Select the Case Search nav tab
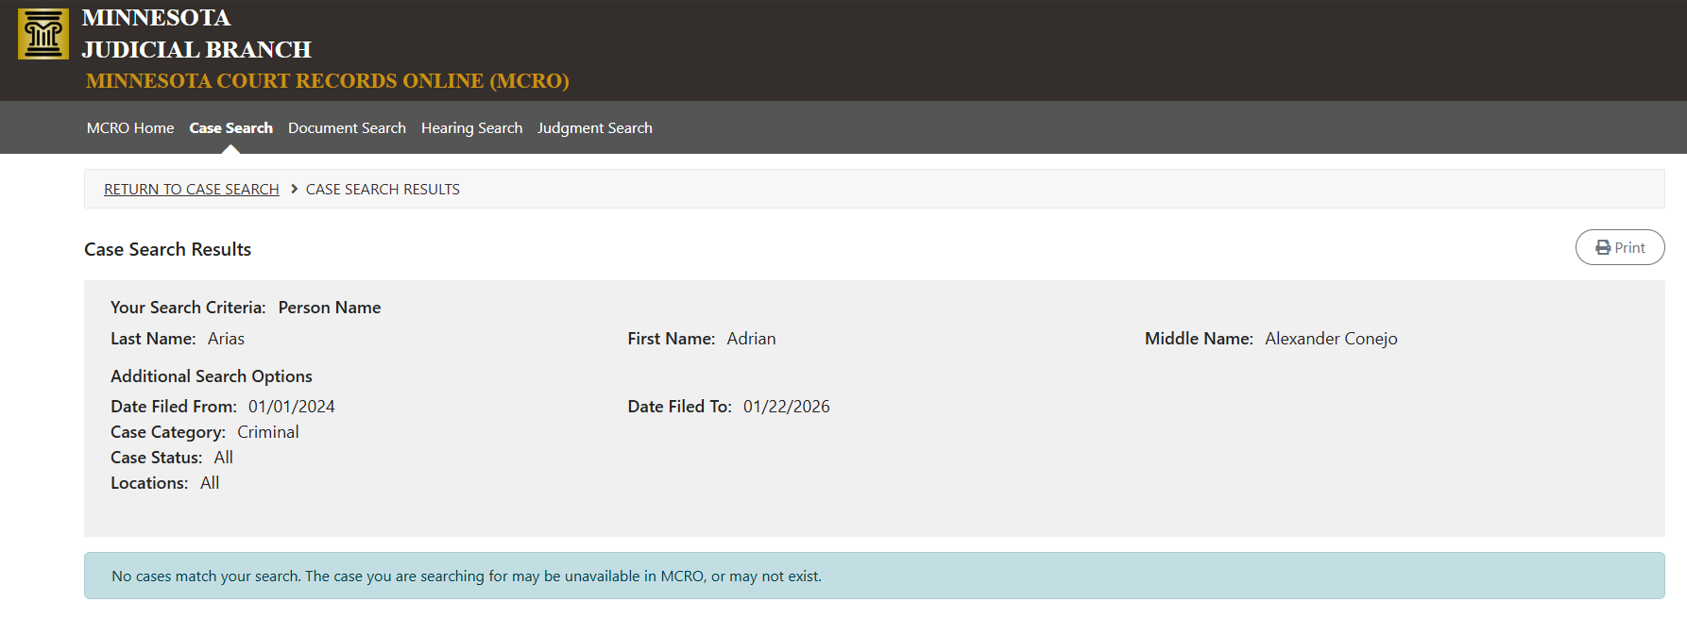 click(x=230, y=128)
